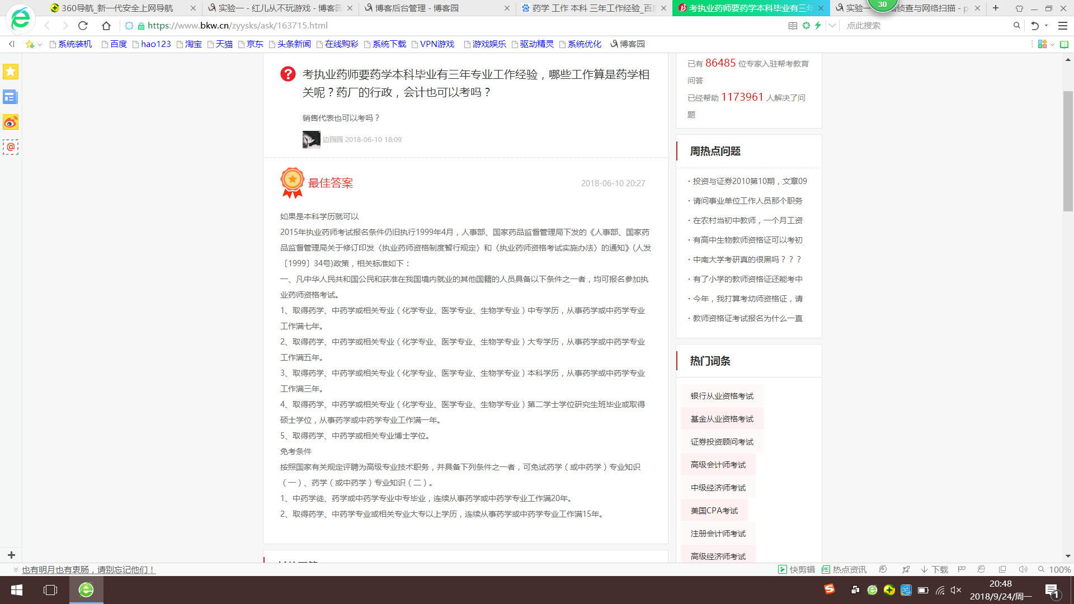Image resolution: width=1074 pixels, height=604 pixels.
Task: Toggle muted system volume tray icon
Action: [956, 590]
